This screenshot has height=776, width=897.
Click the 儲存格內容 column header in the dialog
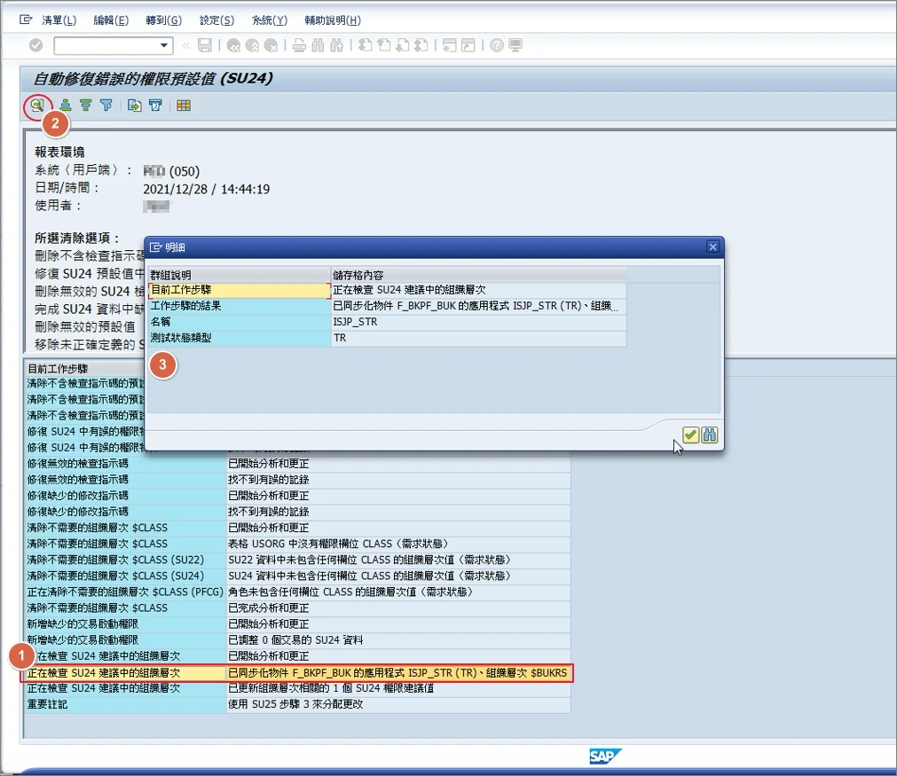(479, 275)
